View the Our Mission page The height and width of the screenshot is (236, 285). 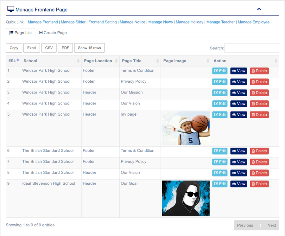tap(239, 93)
